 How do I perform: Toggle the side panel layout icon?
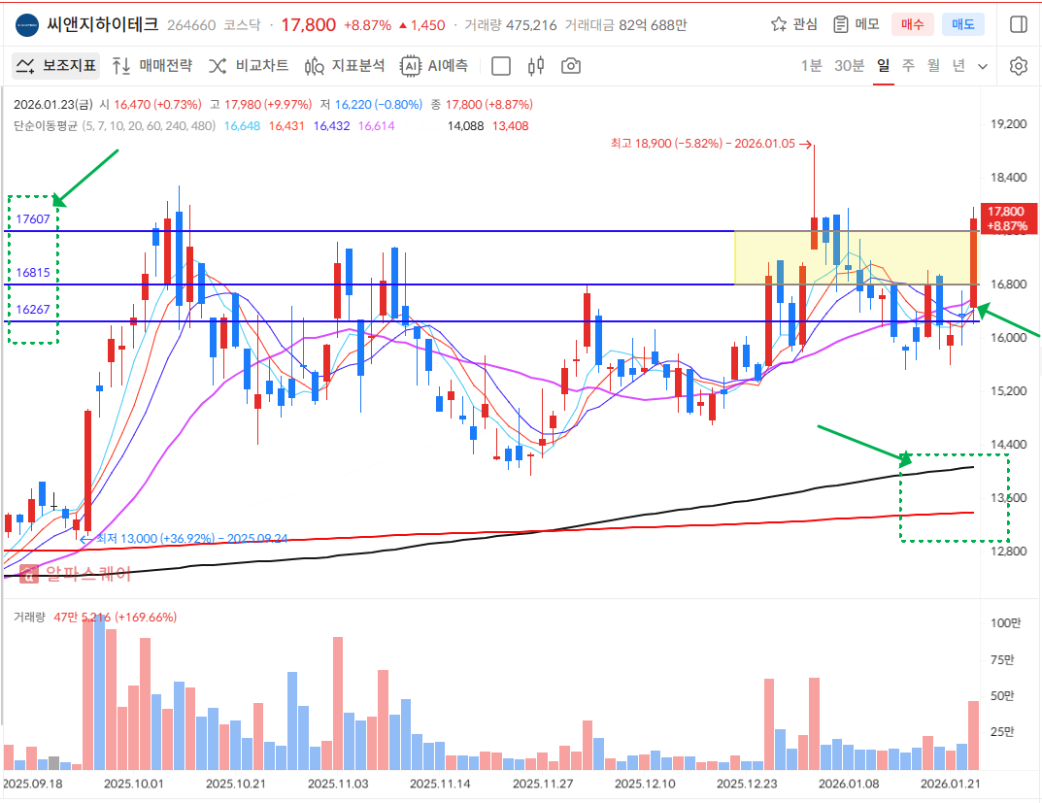coord(1018,24)
